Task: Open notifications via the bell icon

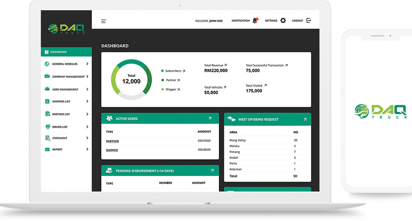Action: (x=255, y=21)
